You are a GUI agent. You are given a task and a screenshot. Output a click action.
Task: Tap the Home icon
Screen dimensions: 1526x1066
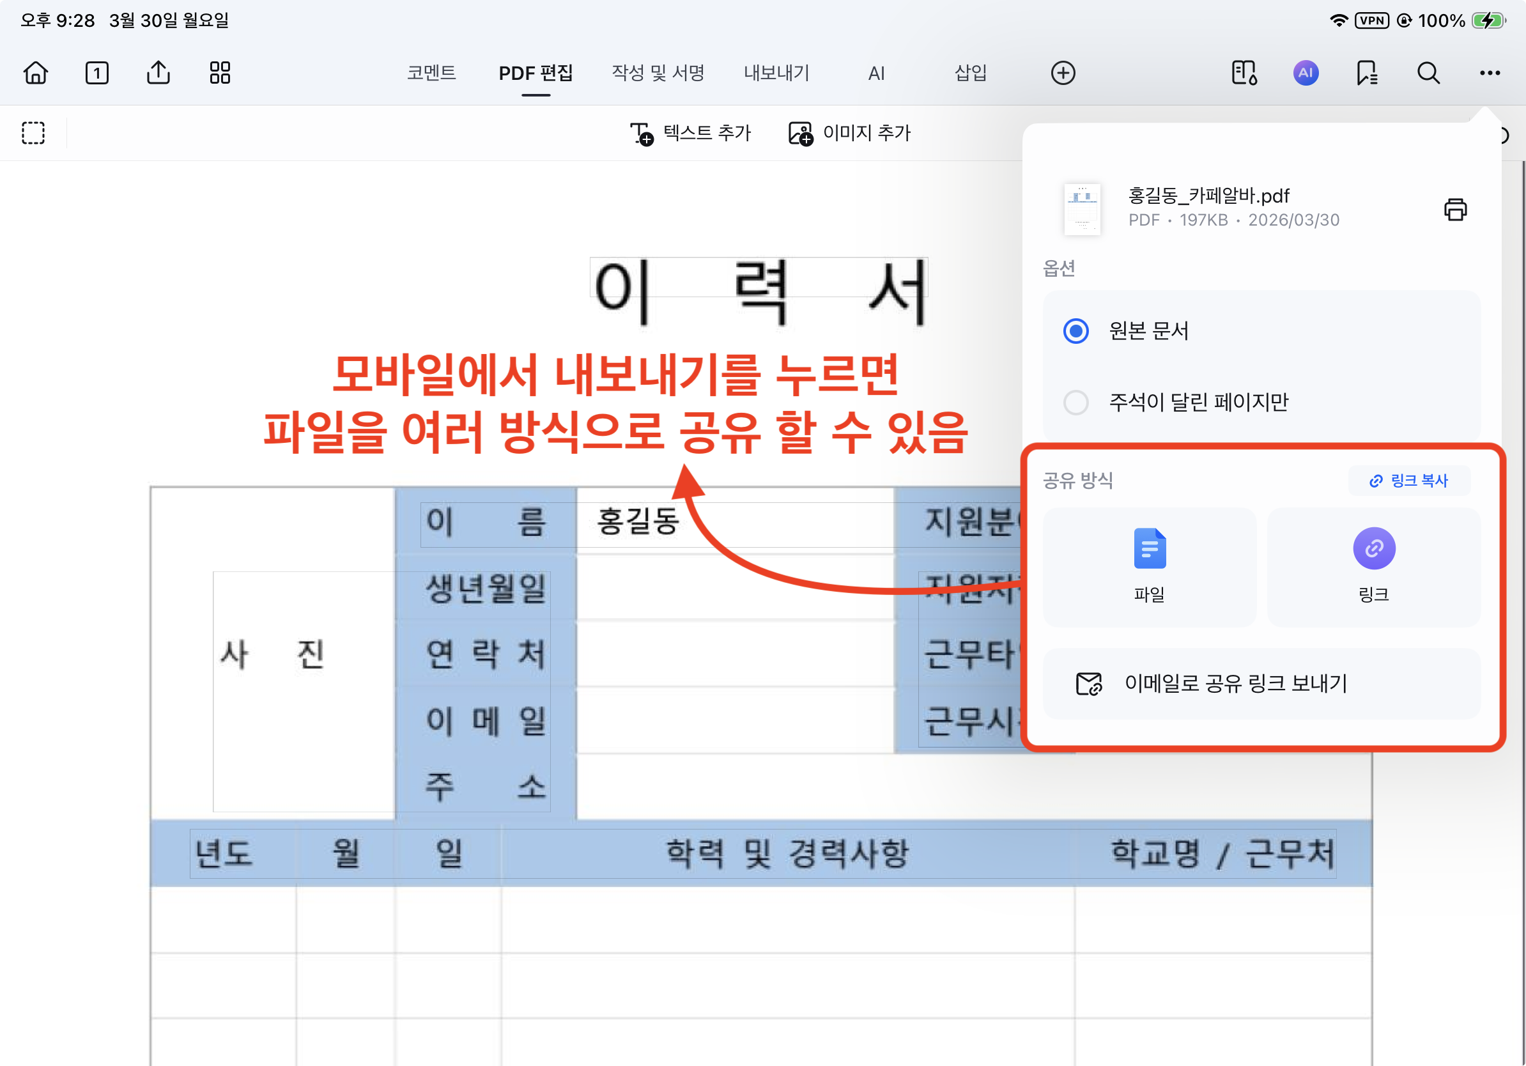(36, 72)
